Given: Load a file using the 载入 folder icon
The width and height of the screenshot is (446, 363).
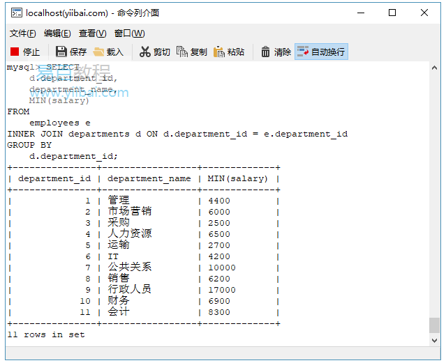Looking at the screenshot, I should click(x=108, y=52).
